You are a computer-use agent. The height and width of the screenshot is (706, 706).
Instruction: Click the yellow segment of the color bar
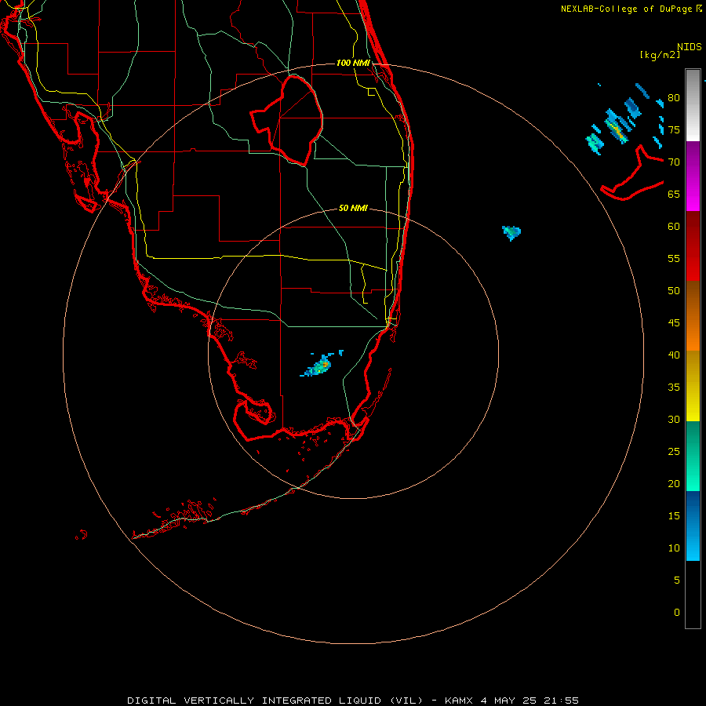(693, 386)
